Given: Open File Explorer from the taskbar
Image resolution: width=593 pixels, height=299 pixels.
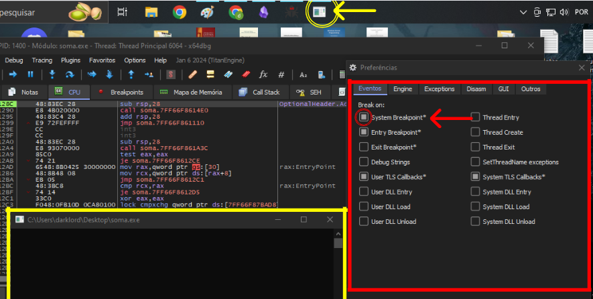Looking at the screenshot, I should (151, 12).
